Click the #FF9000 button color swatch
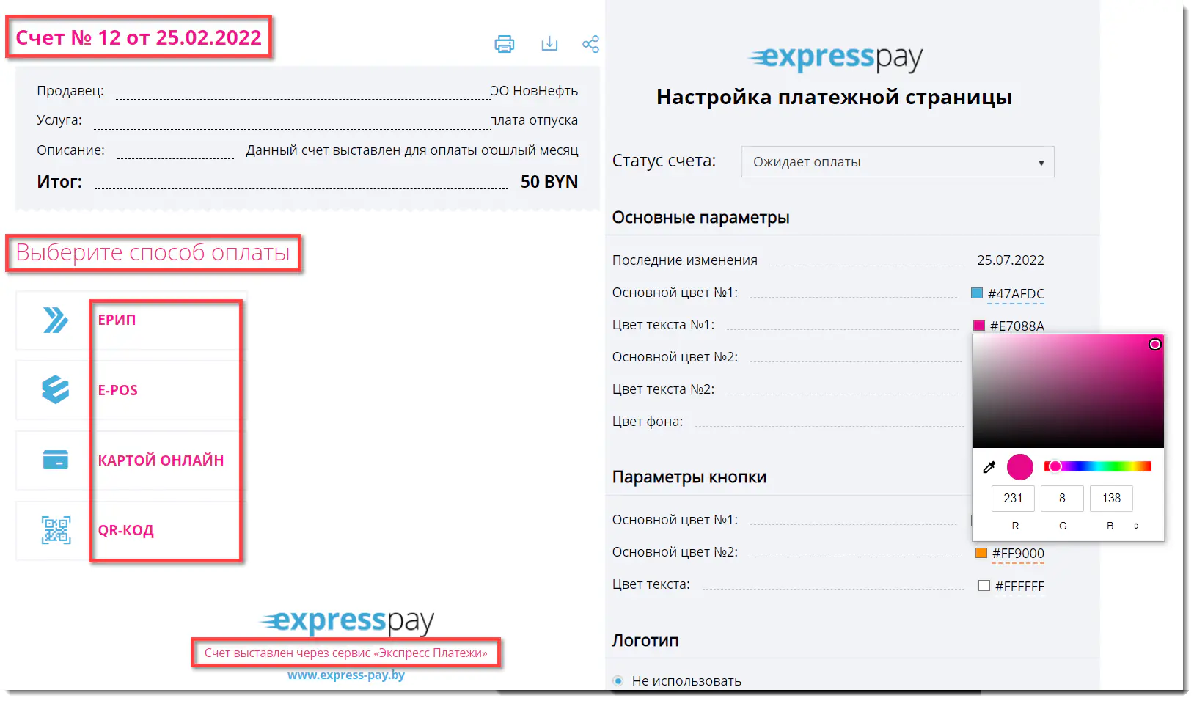This screenshot has height=701, width=1194. click(x=981, y=553)
